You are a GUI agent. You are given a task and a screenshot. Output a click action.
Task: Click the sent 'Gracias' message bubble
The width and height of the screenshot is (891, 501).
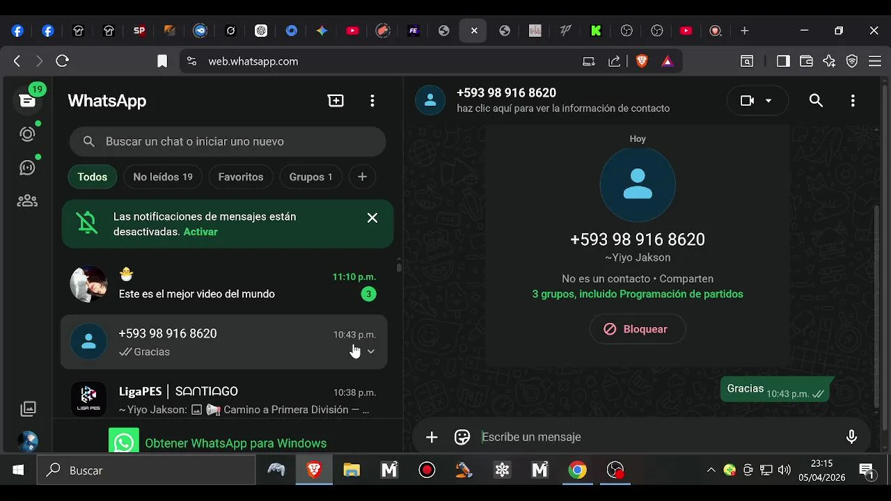[775, 390]
